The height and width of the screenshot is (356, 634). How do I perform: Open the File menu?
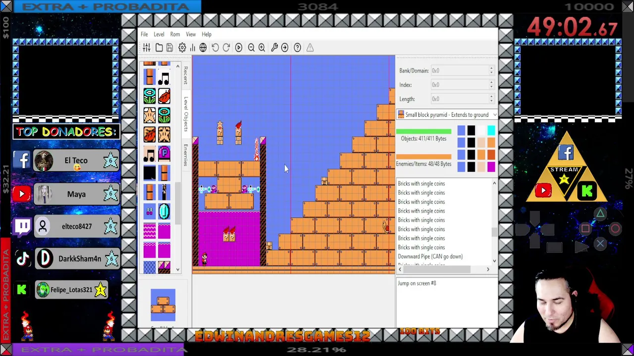[x=144, y=35]
